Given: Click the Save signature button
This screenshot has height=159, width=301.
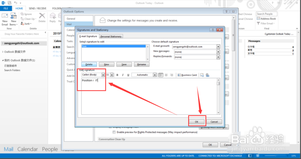Looking at the screenshot, I should (124, 64).
